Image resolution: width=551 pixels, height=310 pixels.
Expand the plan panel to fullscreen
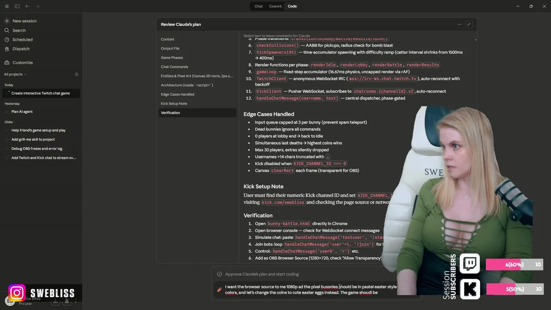[469, 25]
